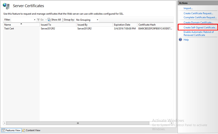
Task: Sort by Issued To column header
Action: click(58, 25)
